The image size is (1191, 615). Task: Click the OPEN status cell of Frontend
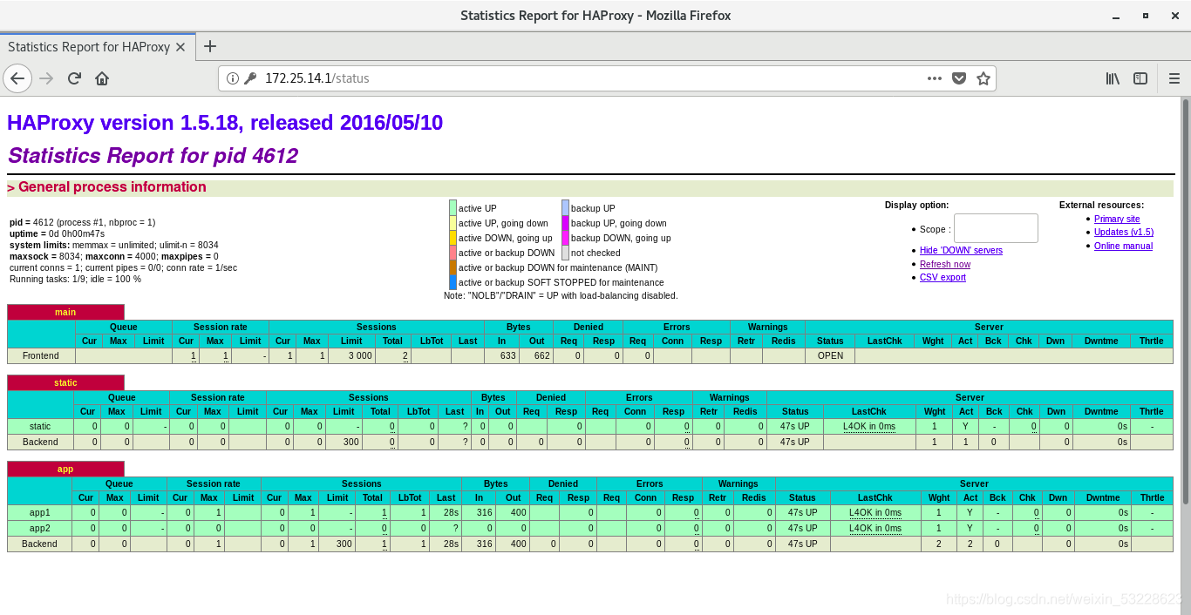[x=830, y=355]
